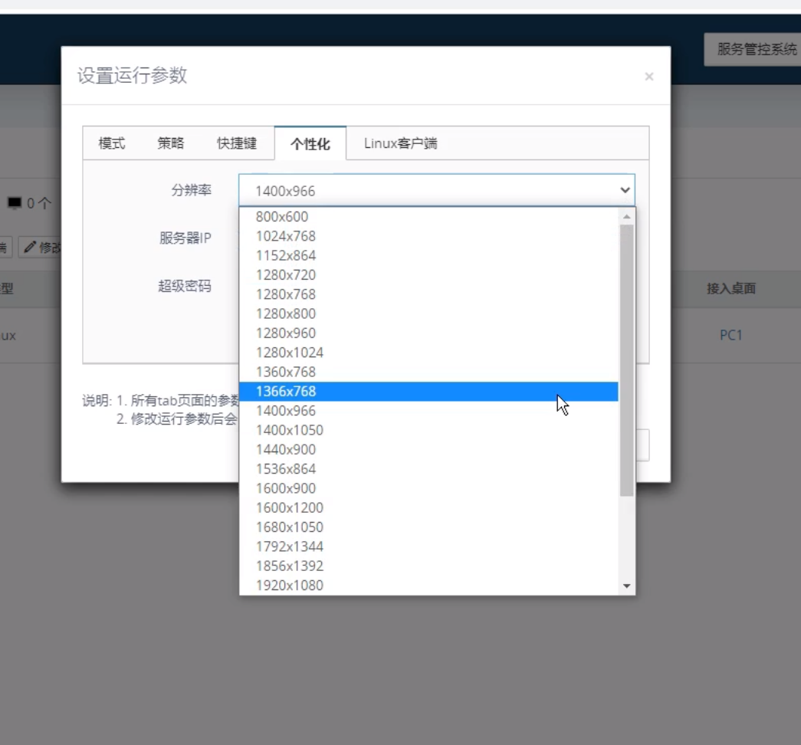Close the 设置运行参数 dialog with X
This screenshot has height=745, width=801.
pyautogui.click(x=648, y=77)
